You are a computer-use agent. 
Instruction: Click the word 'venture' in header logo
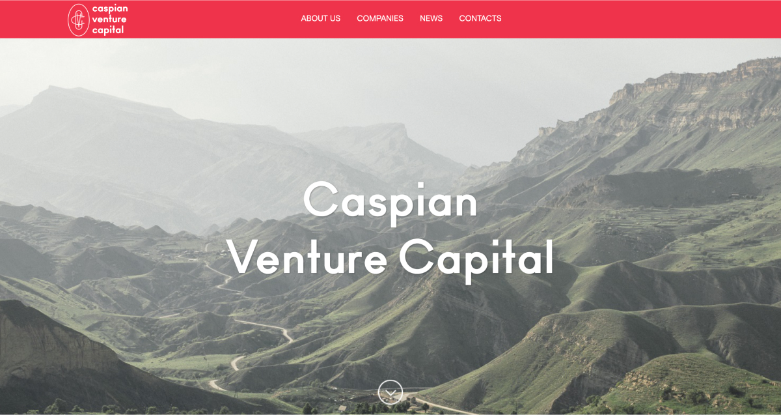click(109, 20)
